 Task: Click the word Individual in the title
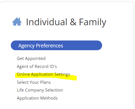pos(46,22)
